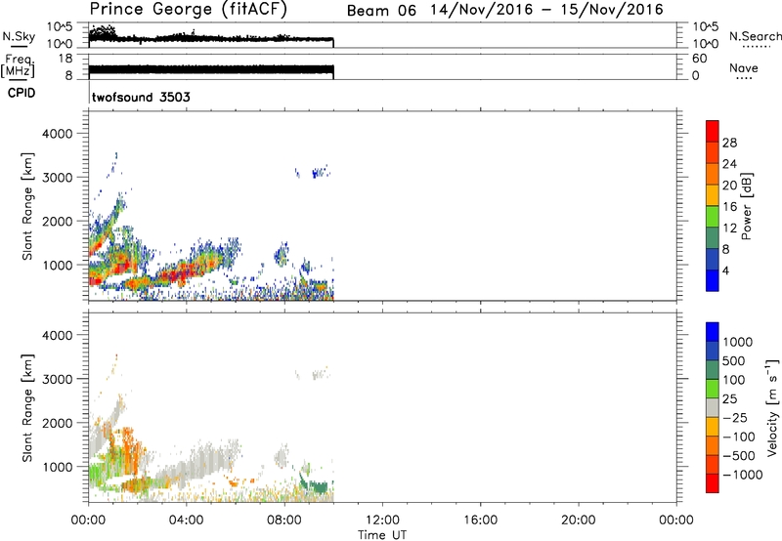This screenshot has height=541, width=782.
Task: Click the 'Prince George (fitACF)' title text
Action: point(188,9)
